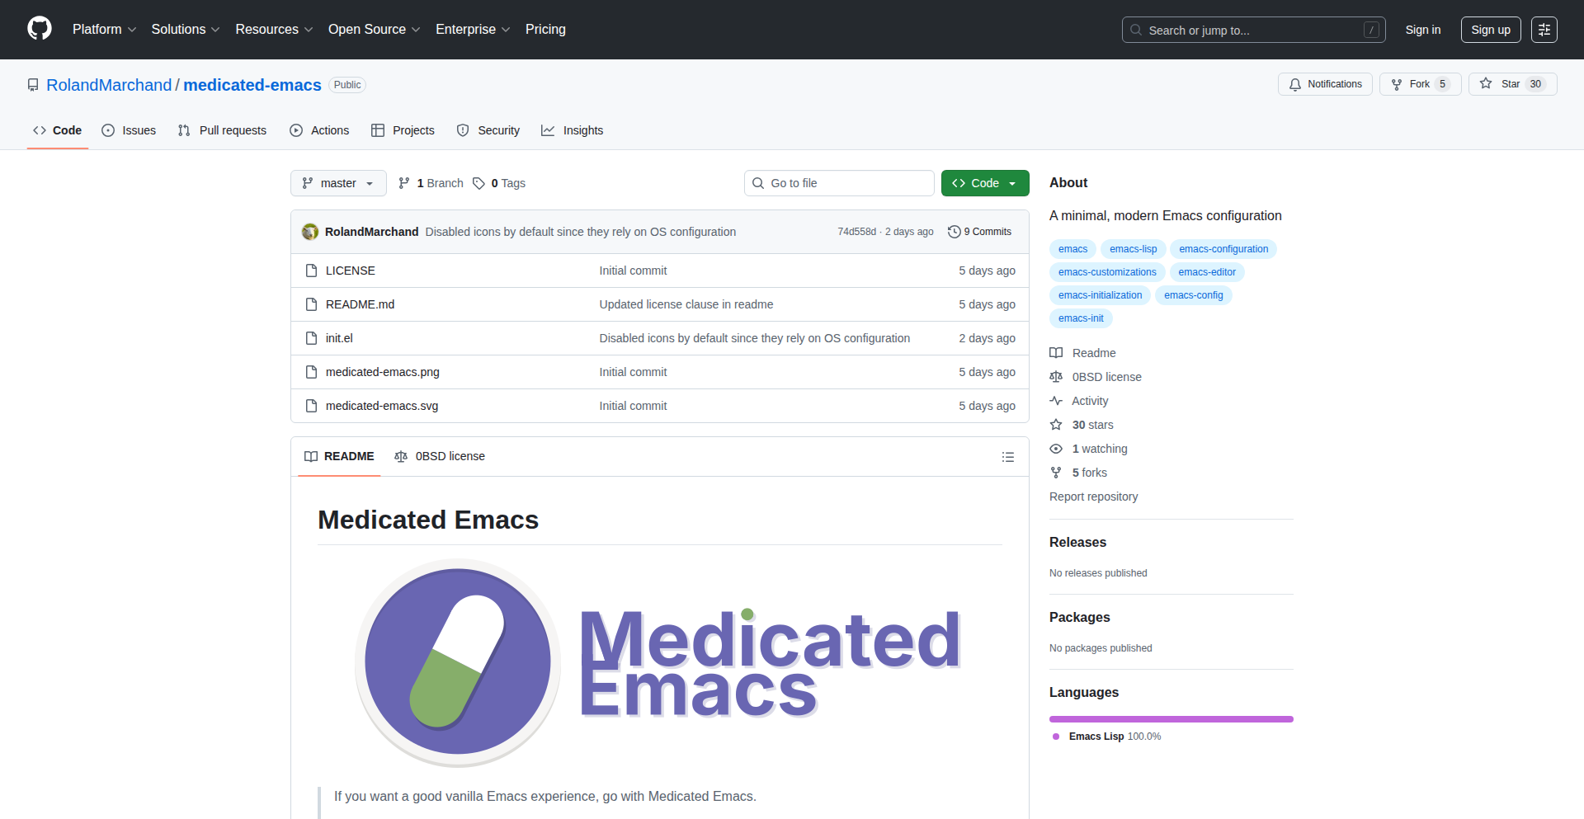Open the README.md file
Image resolution: width=1584 pixels, height=819 pixels.
click(x=360, y=304)
